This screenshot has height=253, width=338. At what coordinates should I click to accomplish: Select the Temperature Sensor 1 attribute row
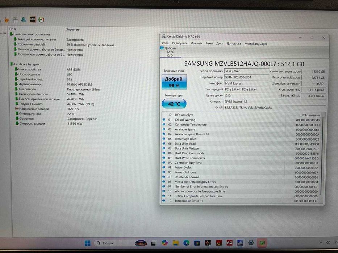coord(240,201)
